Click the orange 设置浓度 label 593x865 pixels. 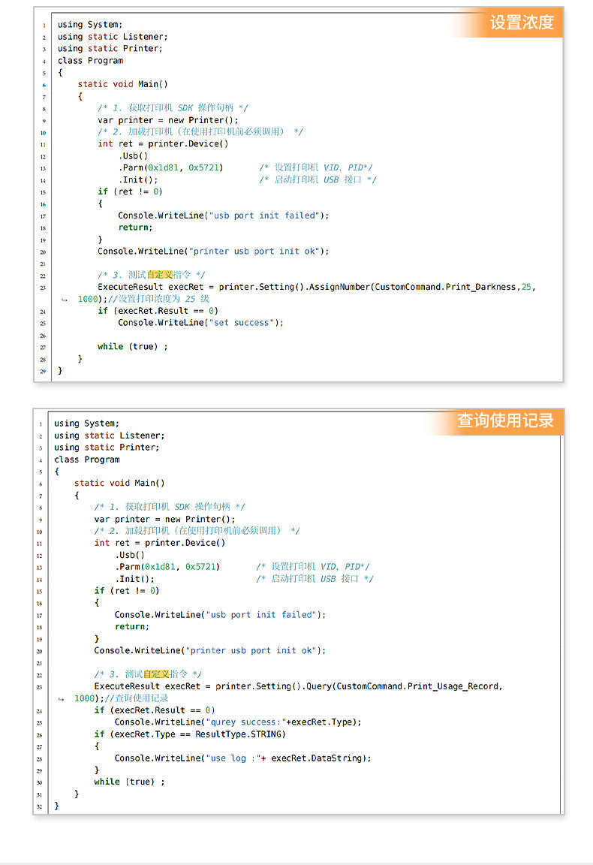click(521, 23)
